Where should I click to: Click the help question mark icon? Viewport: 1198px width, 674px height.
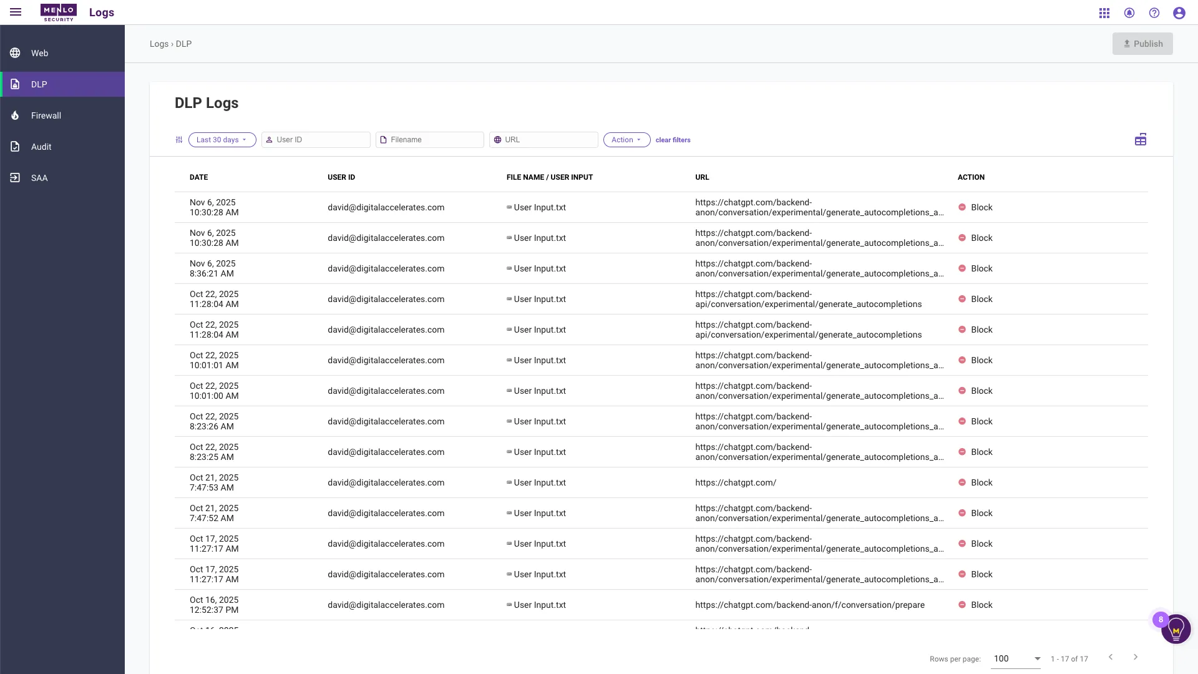1154,12
